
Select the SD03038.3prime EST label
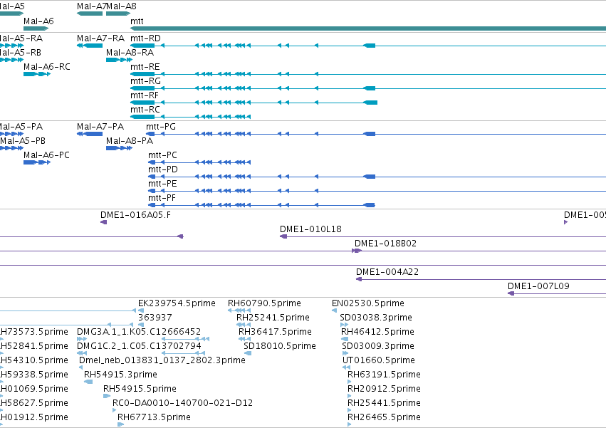tap(376, 318)
